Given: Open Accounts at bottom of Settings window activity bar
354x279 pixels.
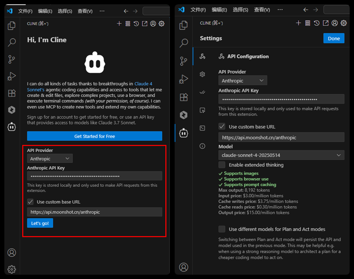Looking at the screenshot, I should point(184,267).
